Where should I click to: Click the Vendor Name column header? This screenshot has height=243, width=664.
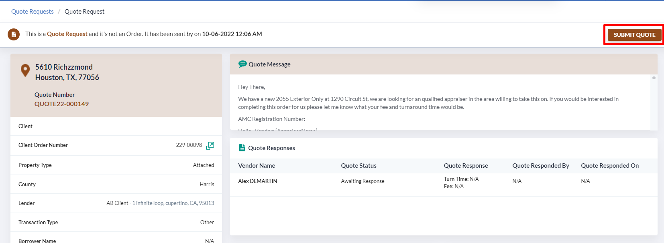(x=257, y=166)
